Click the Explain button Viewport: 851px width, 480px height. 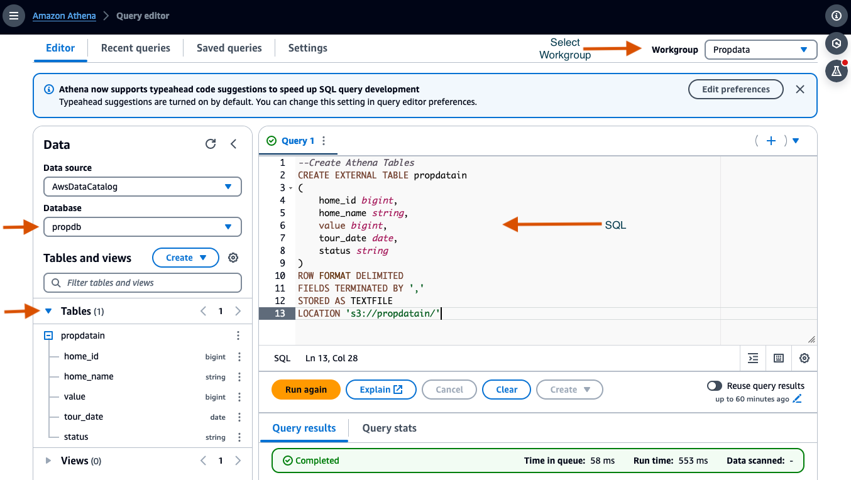pos(382,390)
